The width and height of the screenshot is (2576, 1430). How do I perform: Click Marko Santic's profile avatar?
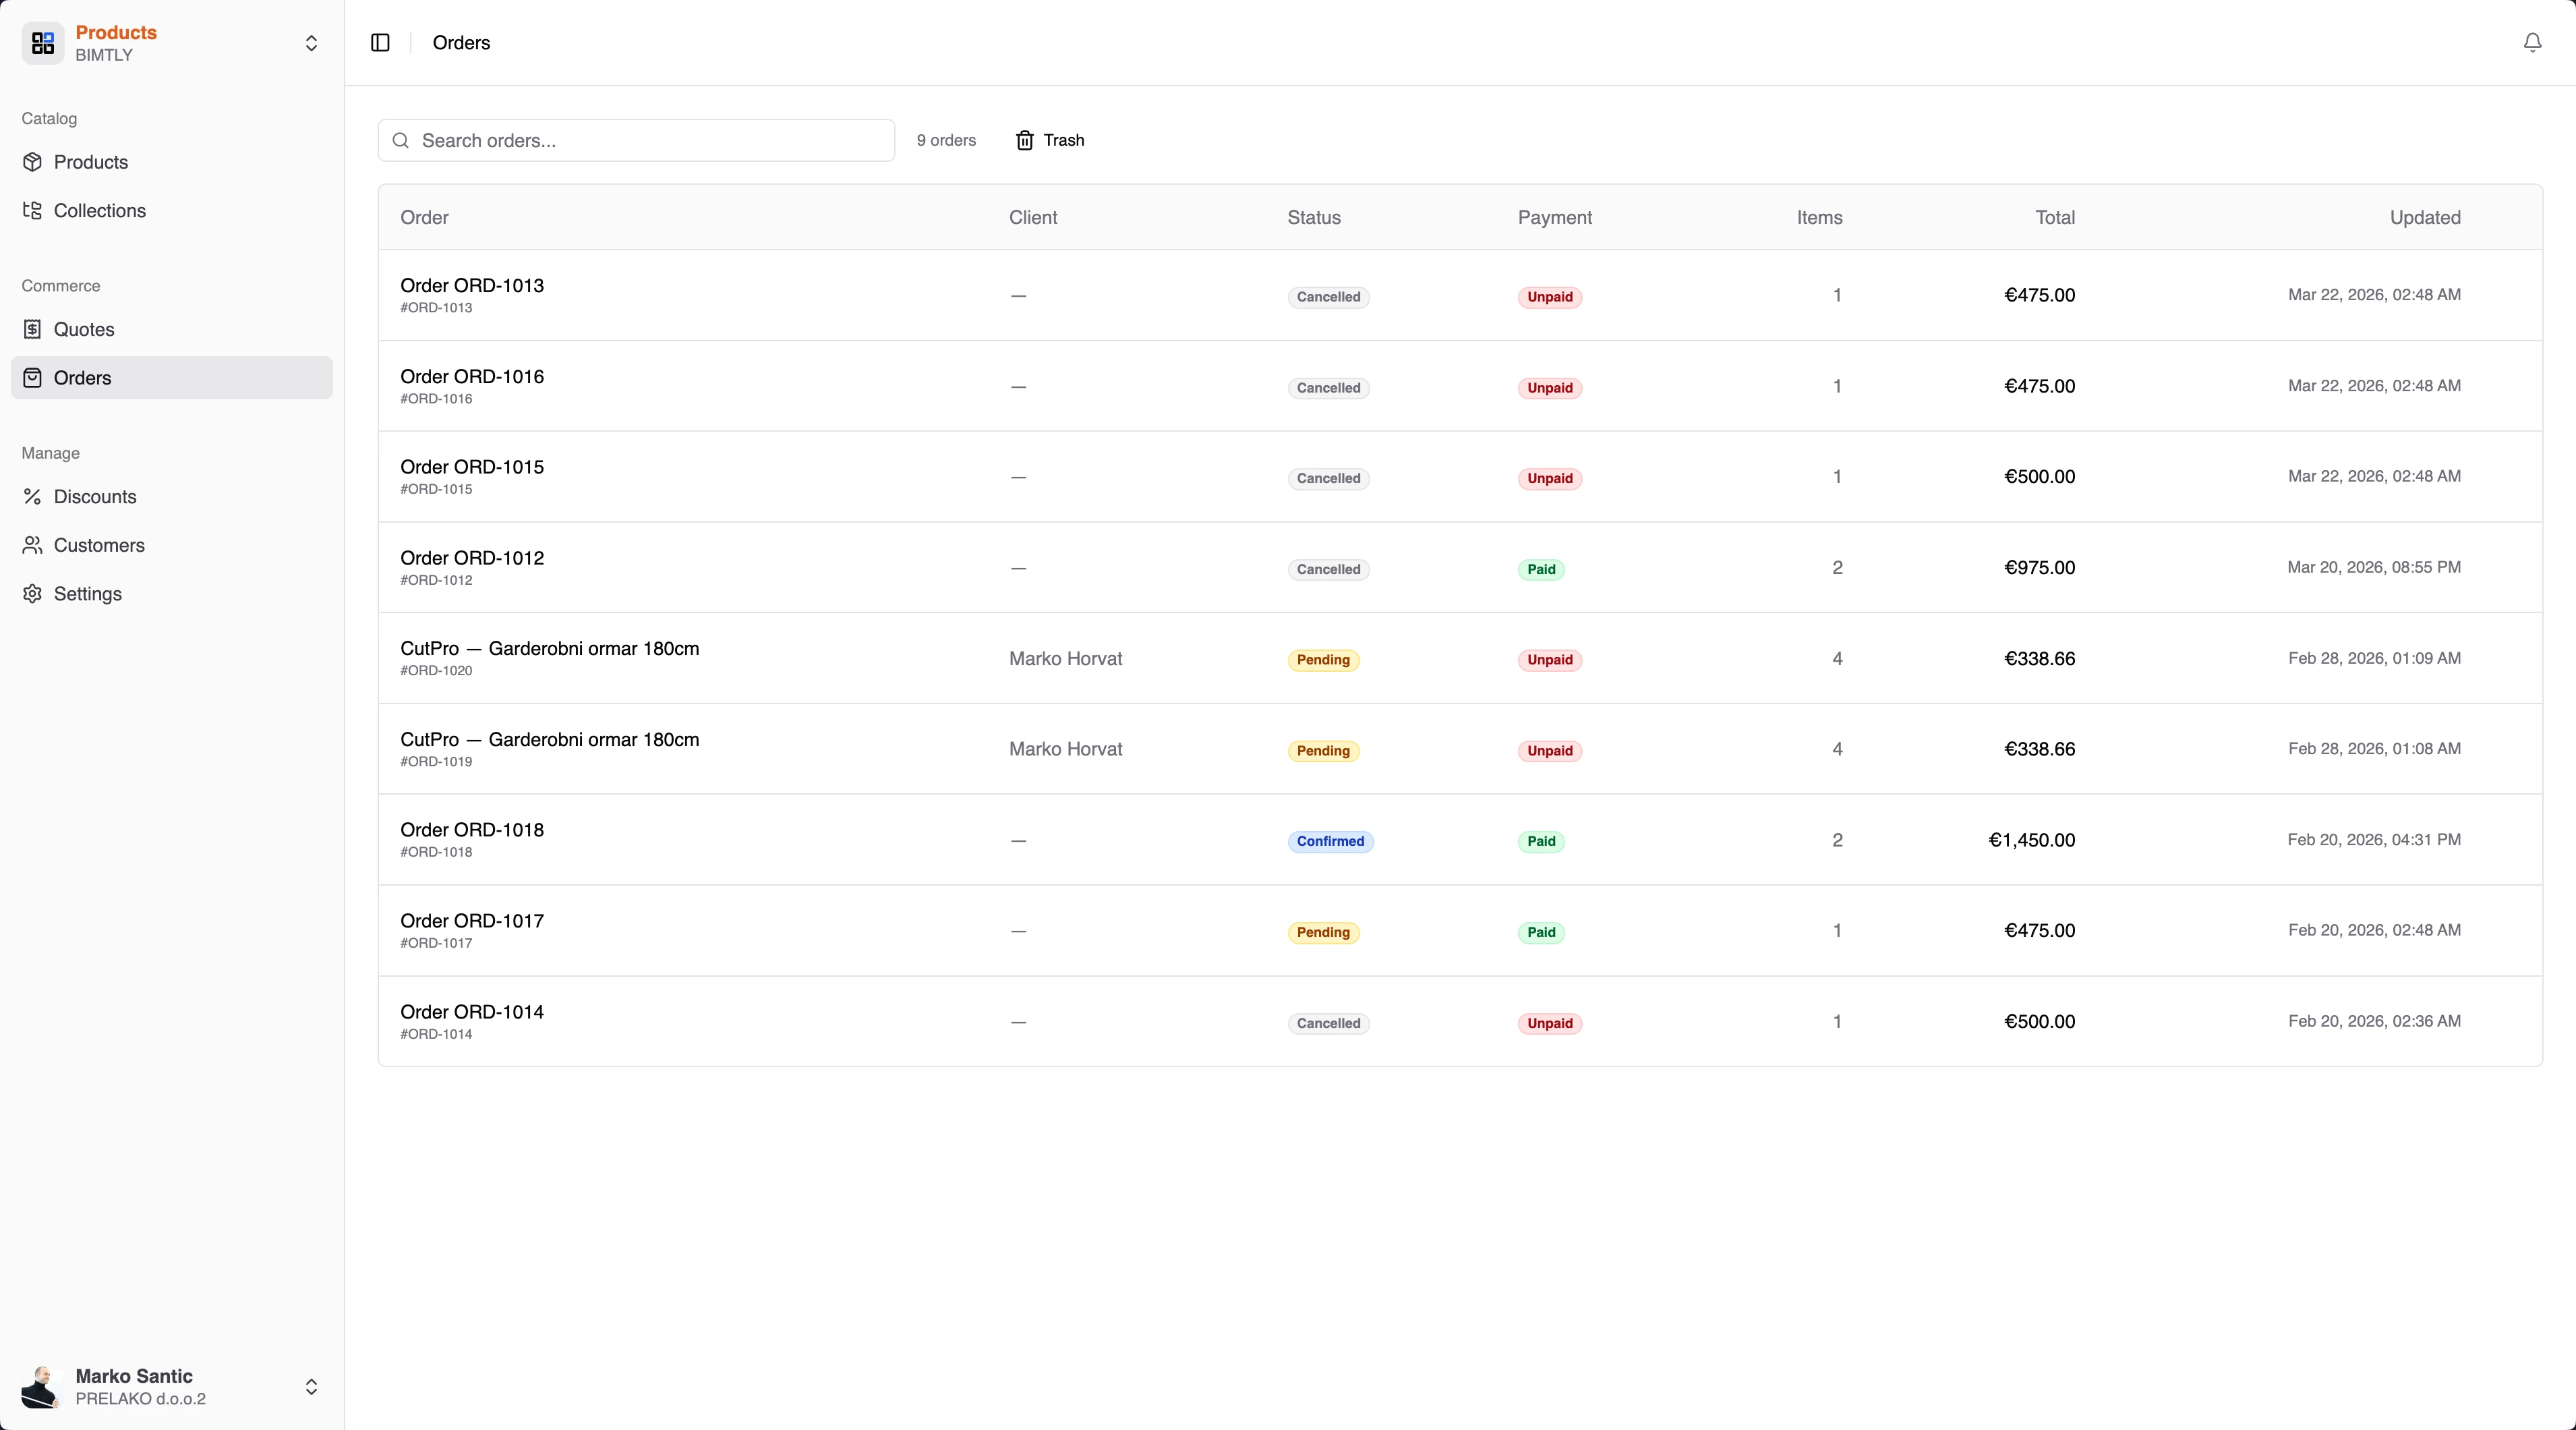click(39, 1387)
